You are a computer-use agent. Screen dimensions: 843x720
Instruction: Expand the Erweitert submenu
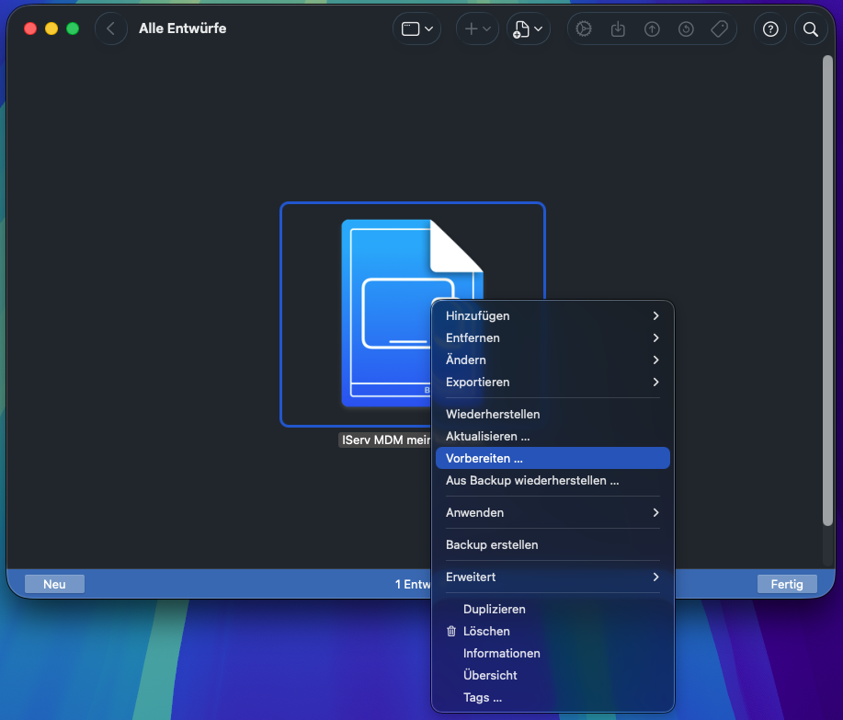pyautogui.click(x=553, y=577)
